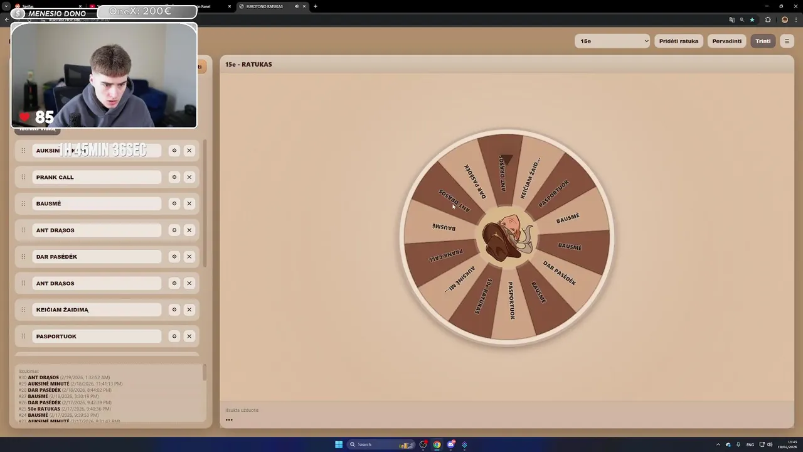803x452 pixels.
Task: Click the PASPORTUOK name field
Action: point(97,336)
